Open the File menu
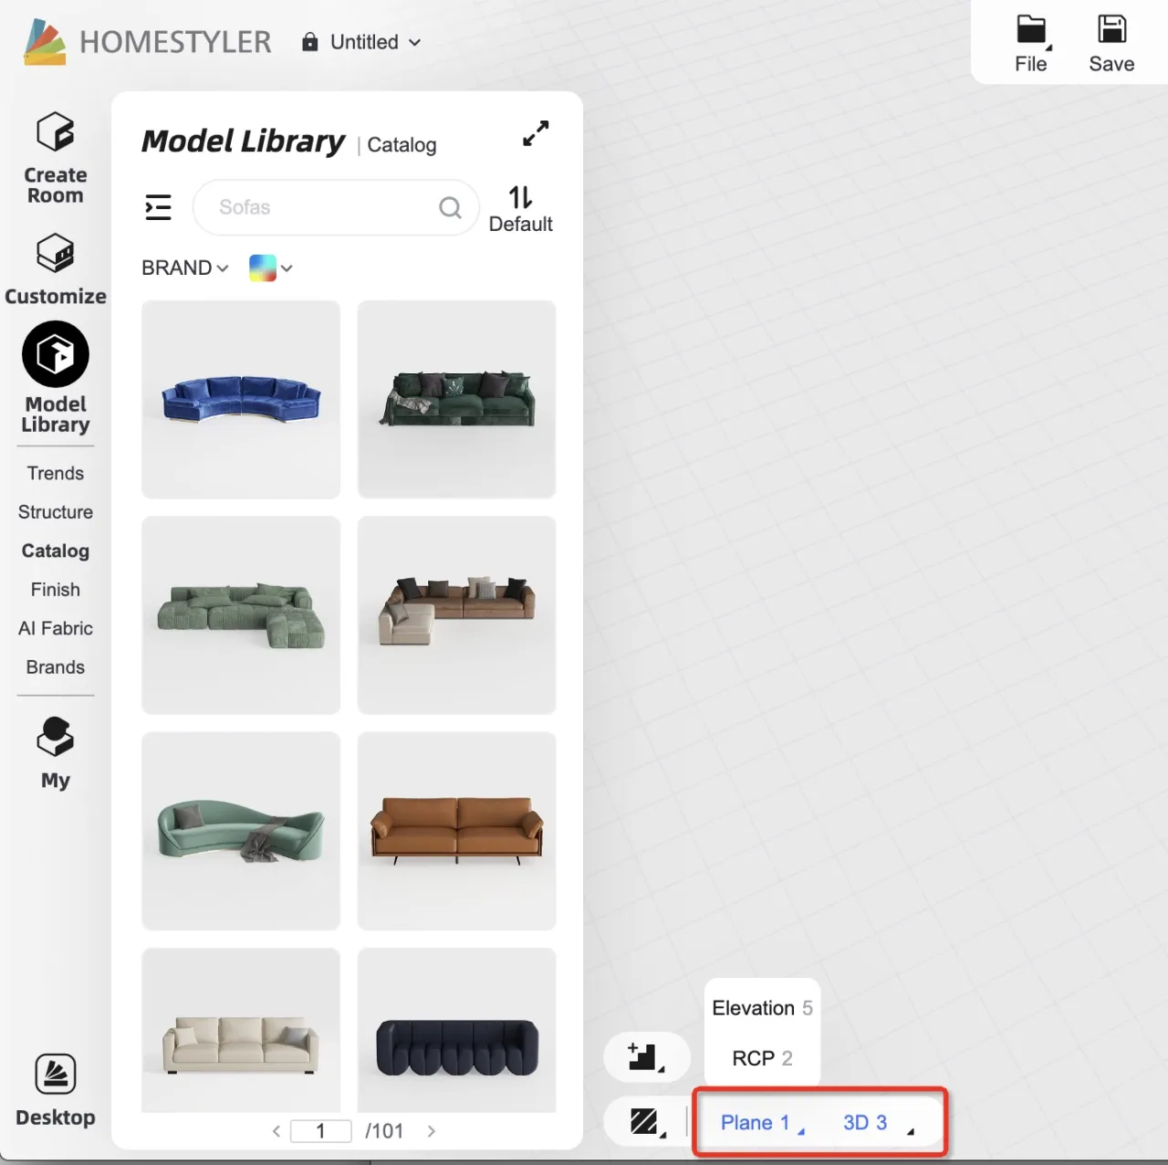 [x=1030, y=44]
